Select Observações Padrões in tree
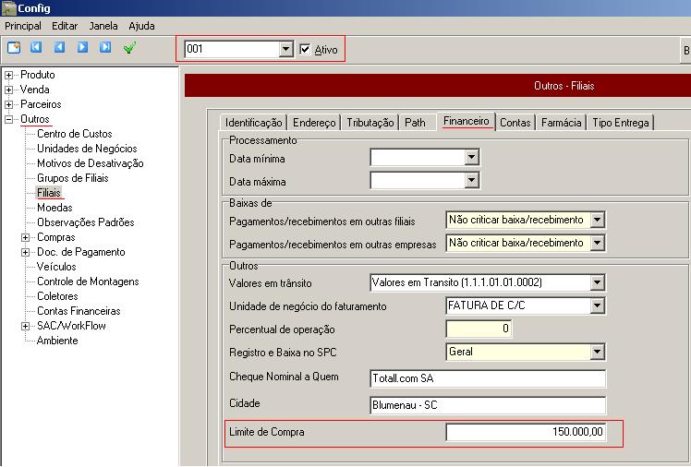Viewport: 691px width, 467px height. click(86, 222)
